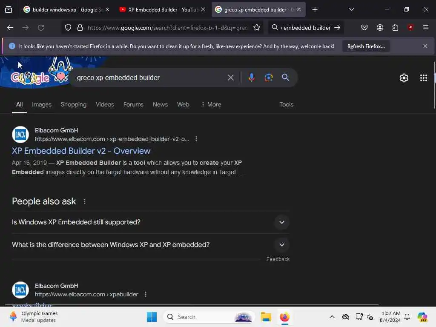Switch to Web results

[183, 105]
